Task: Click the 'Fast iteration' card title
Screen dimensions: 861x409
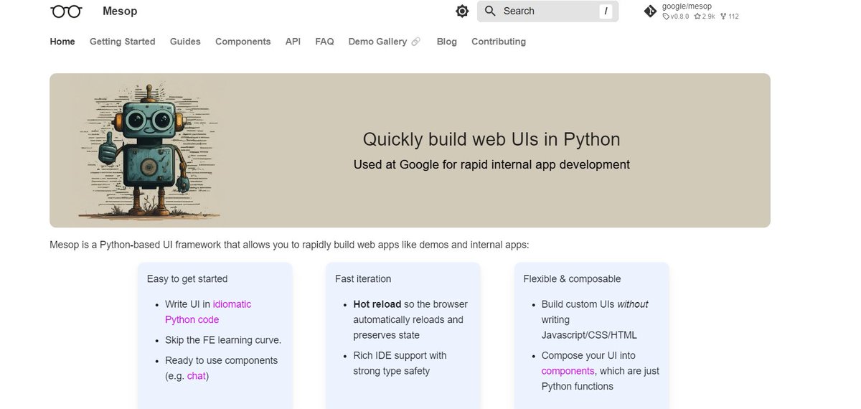Action: pos(363,278)
